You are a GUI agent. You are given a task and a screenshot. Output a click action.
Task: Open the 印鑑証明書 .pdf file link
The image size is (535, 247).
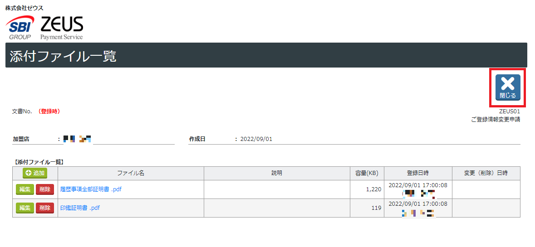coord(80,208)
